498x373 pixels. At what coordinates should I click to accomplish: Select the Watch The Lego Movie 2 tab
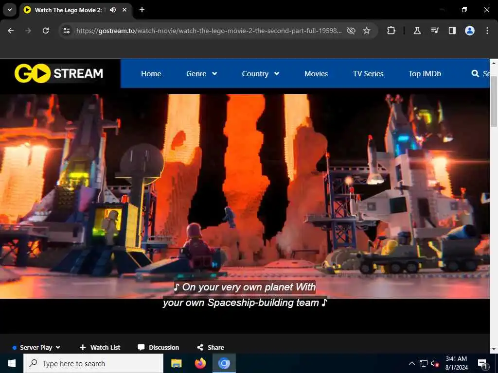coord(76,10)
